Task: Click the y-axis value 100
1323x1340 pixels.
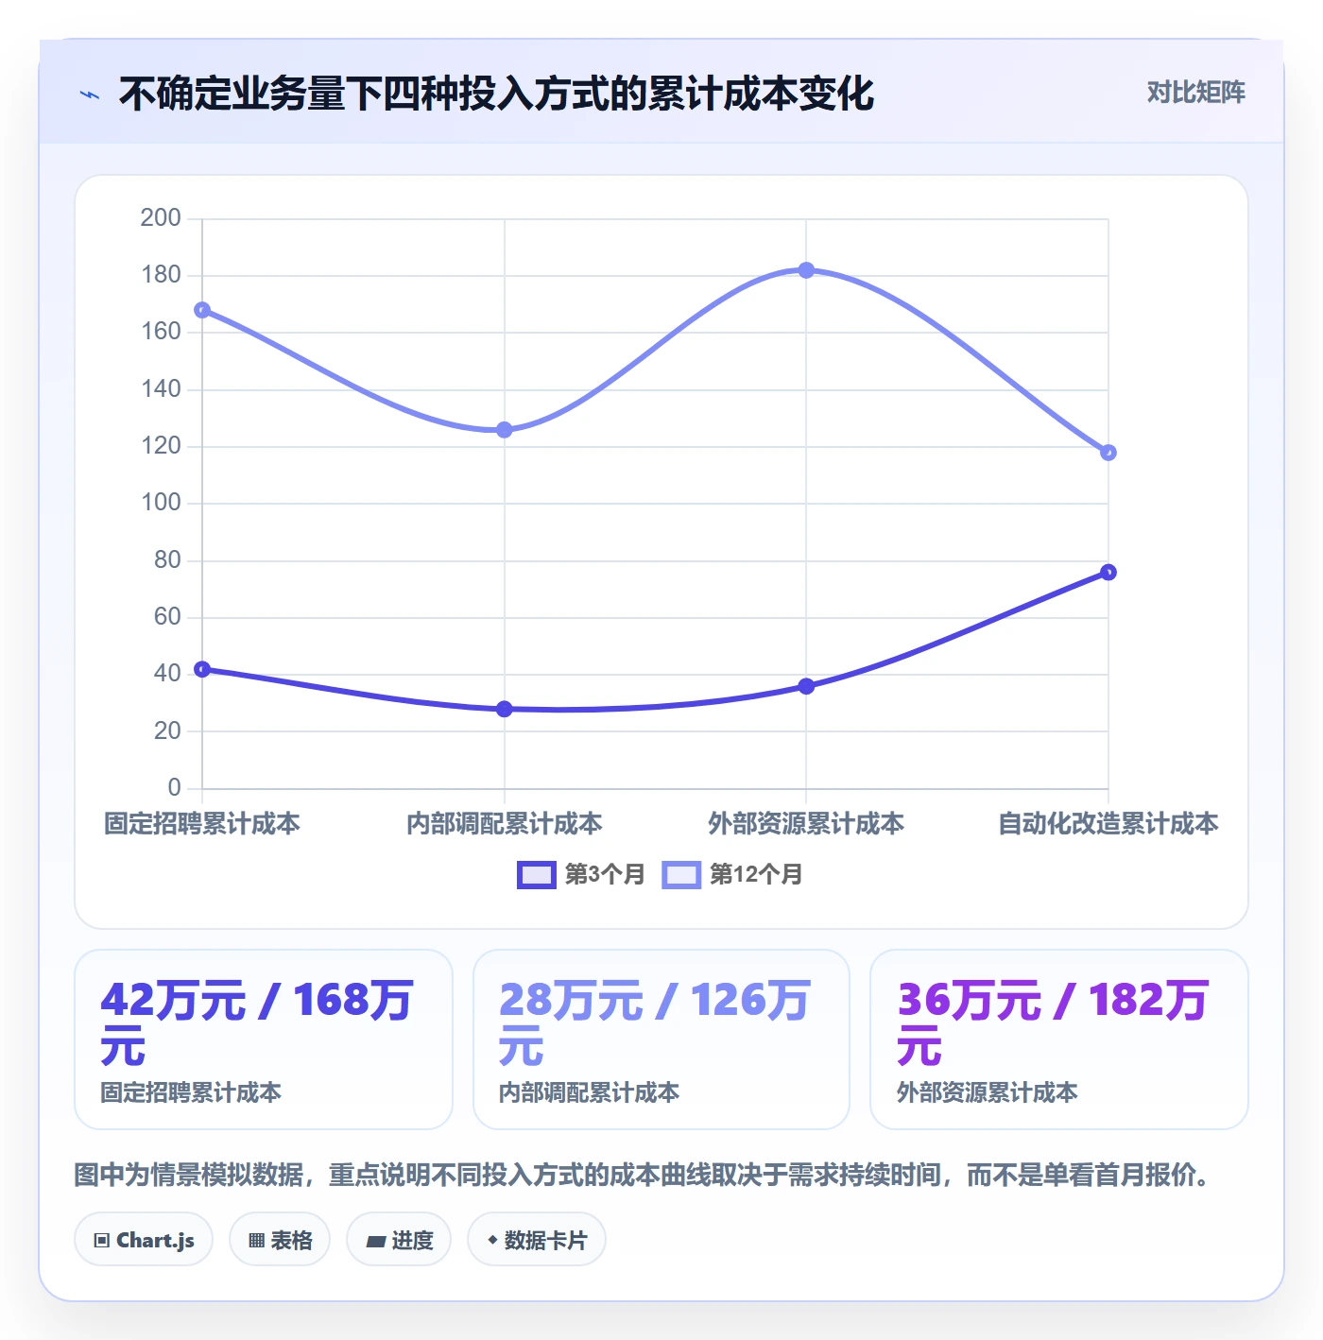Action: [x=161, y=503]
